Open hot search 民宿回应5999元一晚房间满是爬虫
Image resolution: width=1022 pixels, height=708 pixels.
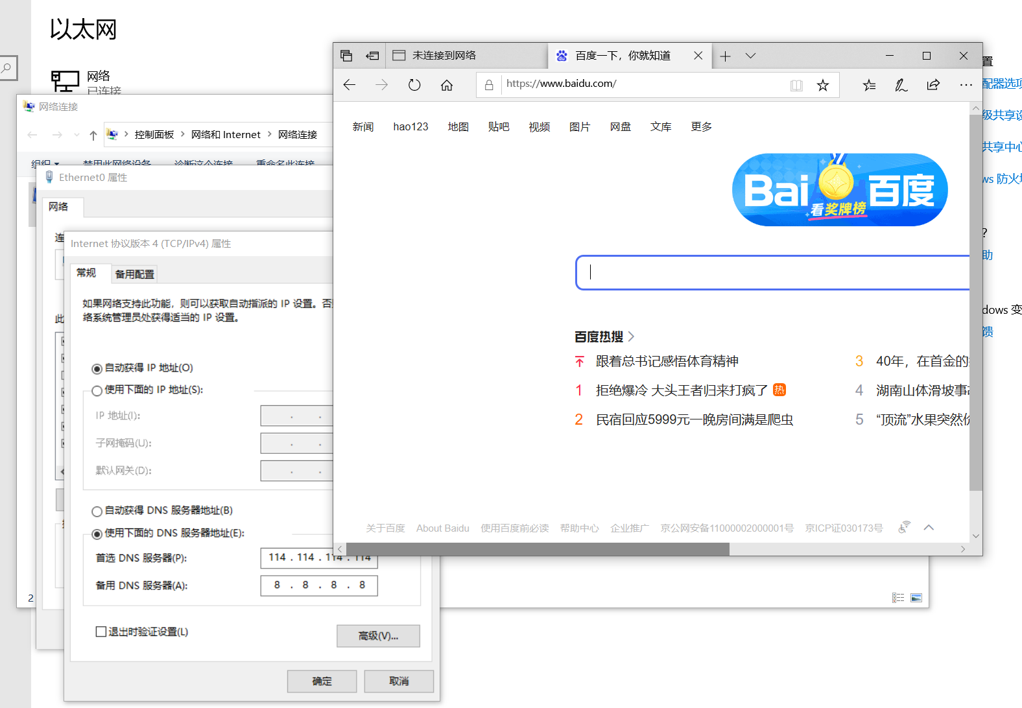(695, 419)
